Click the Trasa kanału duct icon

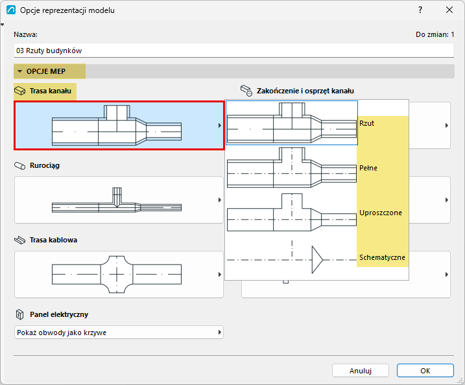click(x=20, y=91)
